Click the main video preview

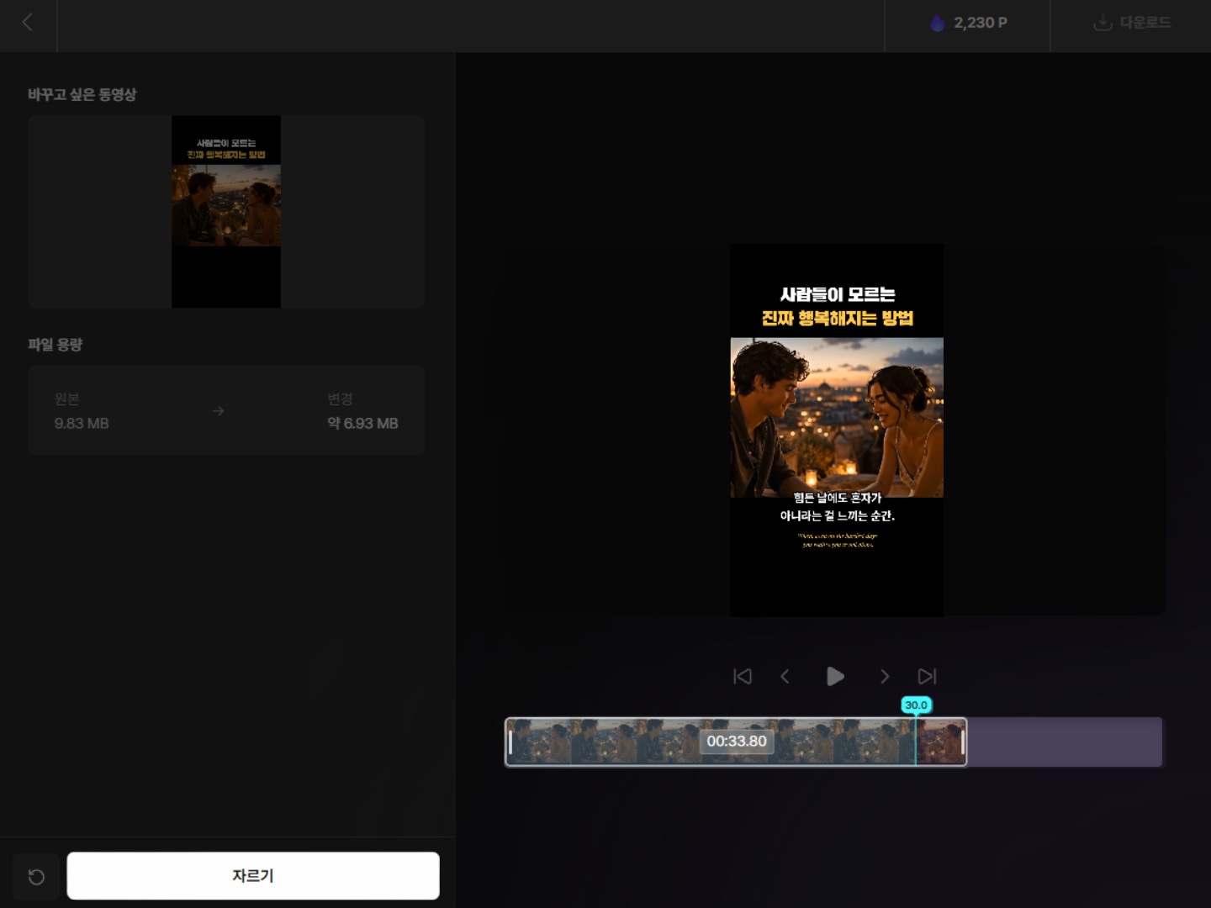(x=837, y=430)
